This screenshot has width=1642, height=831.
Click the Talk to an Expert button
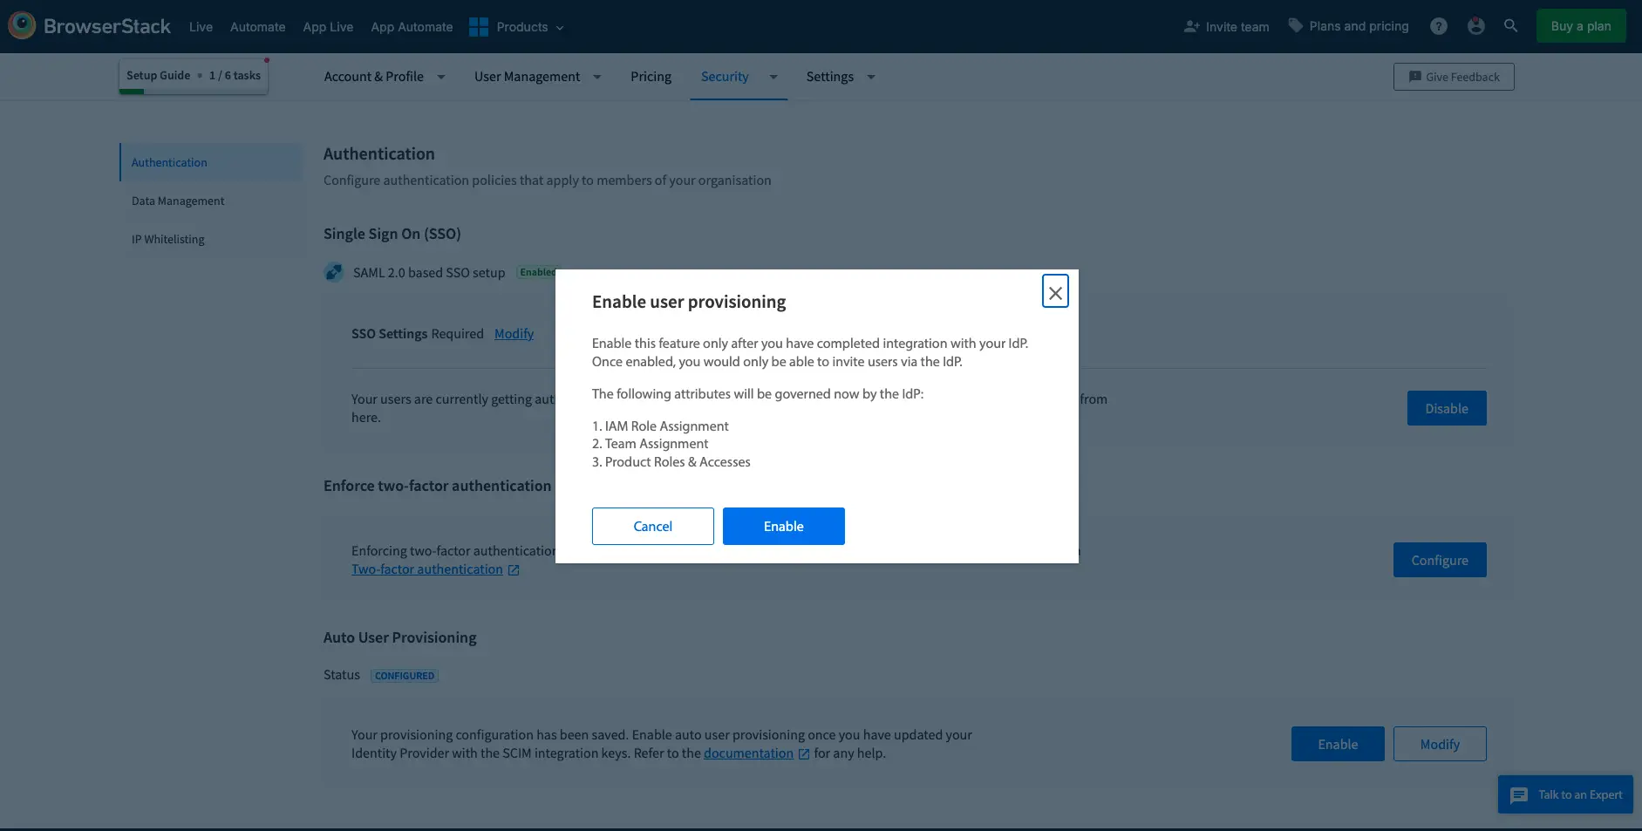[1565, 794]
